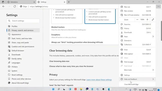This screenshot has width=162, height=91.
Task: Click the New tab menu icon
Action: pos(122,7)
